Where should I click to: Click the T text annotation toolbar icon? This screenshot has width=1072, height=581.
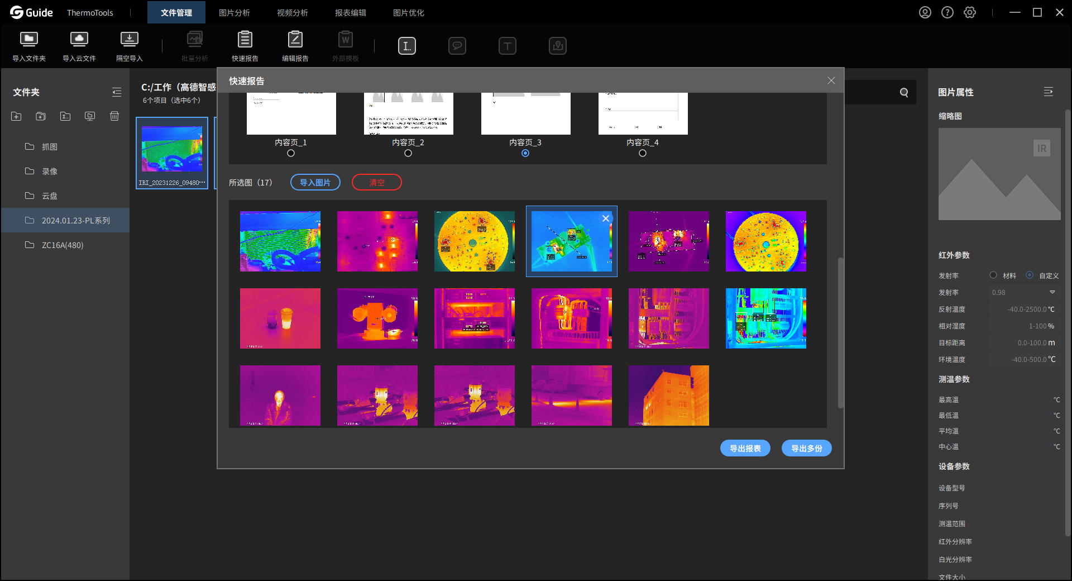[508, 46]
